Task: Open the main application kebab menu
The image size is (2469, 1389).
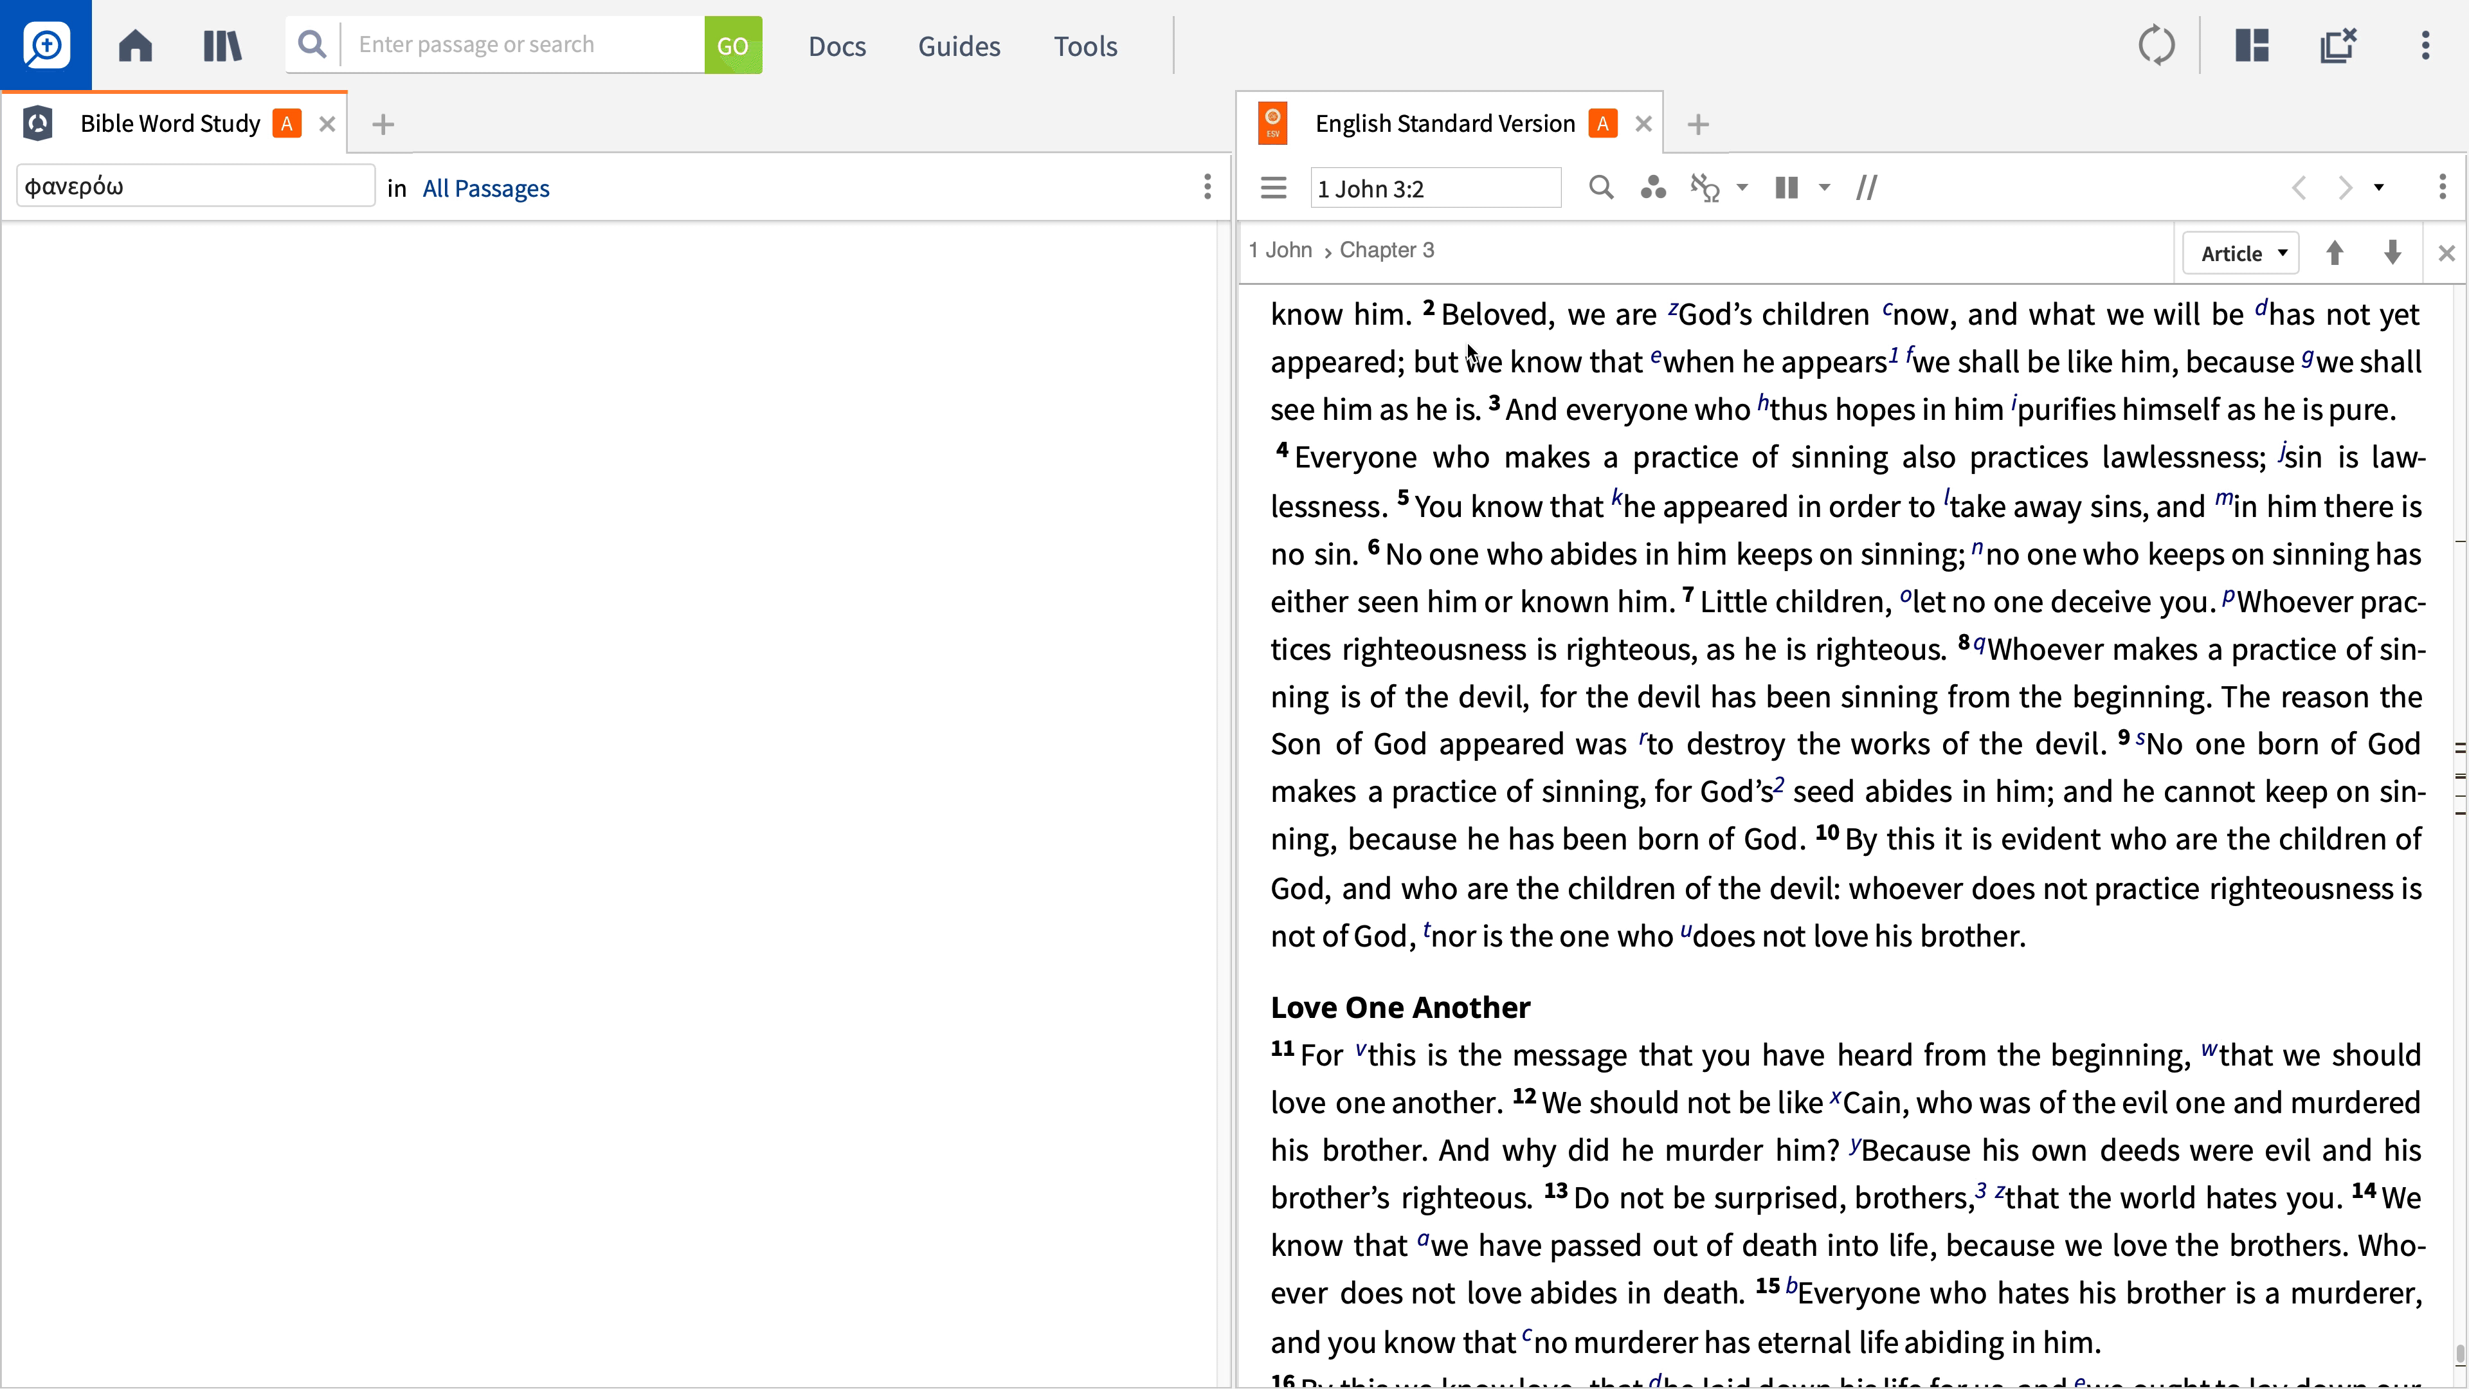Action: [2425, 45]
